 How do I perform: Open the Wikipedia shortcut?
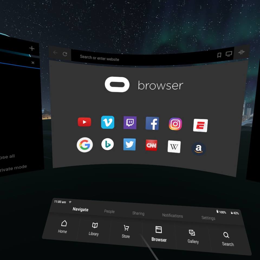pyautogui.click(x=174, y=147)
